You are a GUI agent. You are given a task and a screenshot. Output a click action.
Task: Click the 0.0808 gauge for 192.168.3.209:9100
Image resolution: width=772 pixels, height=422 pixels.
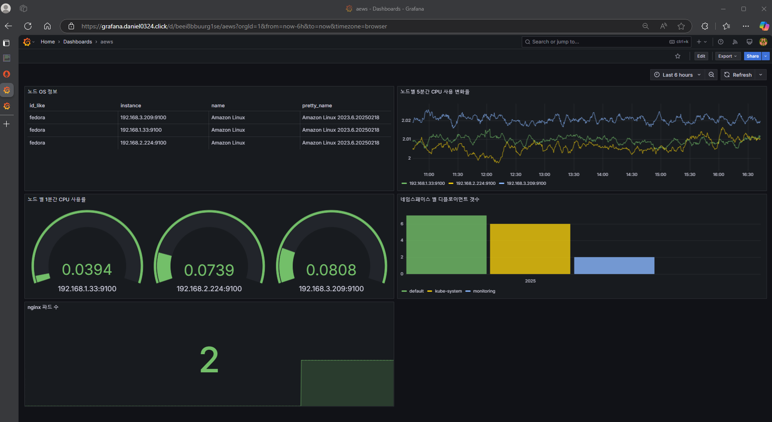[331, 250]
